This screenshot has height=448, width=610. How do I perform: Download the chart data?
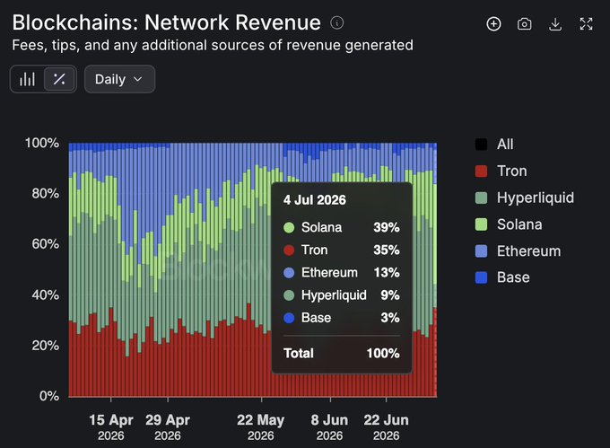point(555,24)
